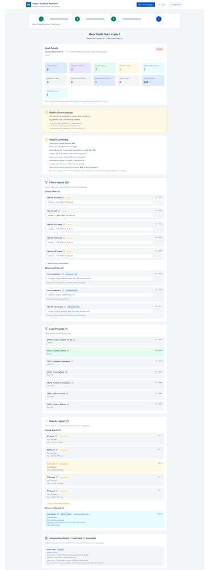Select the Owned Boards stat card
Viewport: 209px width, 570px height.
[128, 68]
